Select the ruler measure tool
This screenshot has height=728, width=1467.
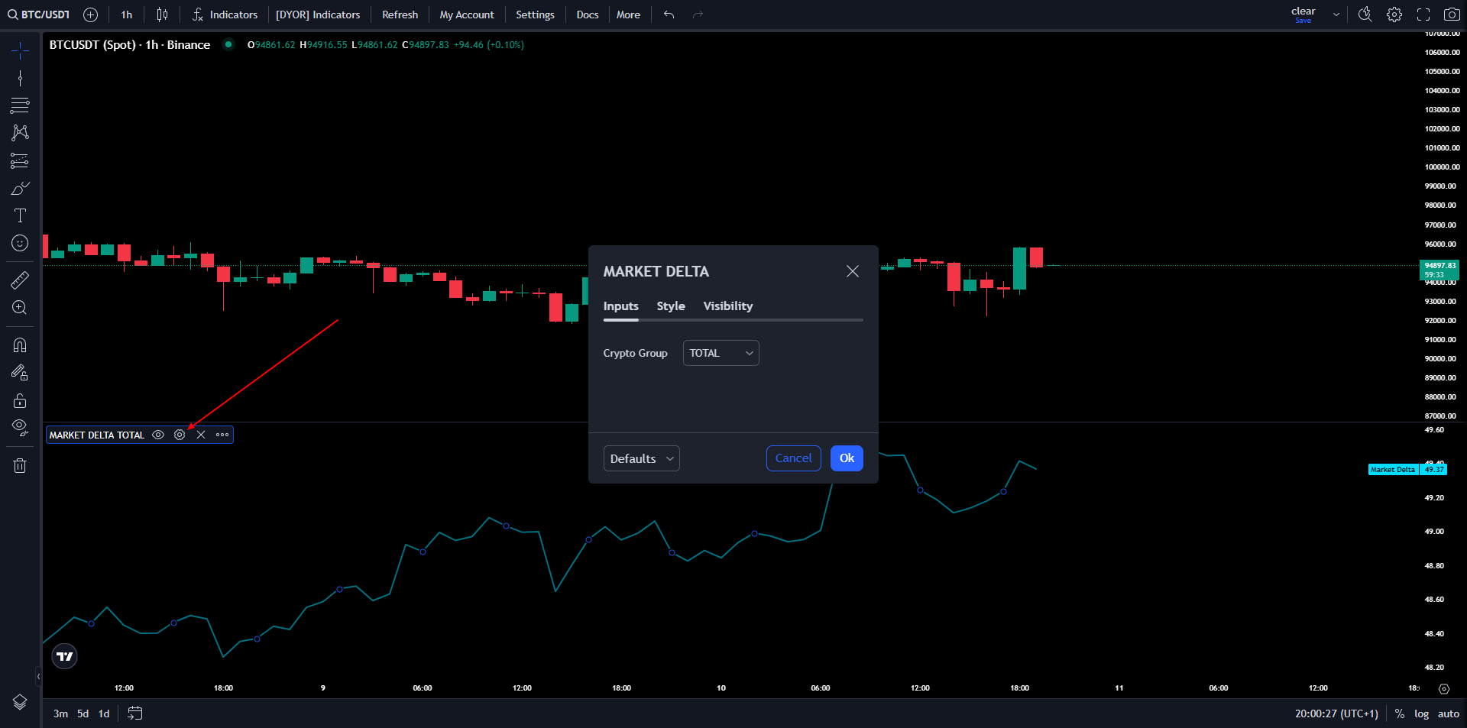20,280
